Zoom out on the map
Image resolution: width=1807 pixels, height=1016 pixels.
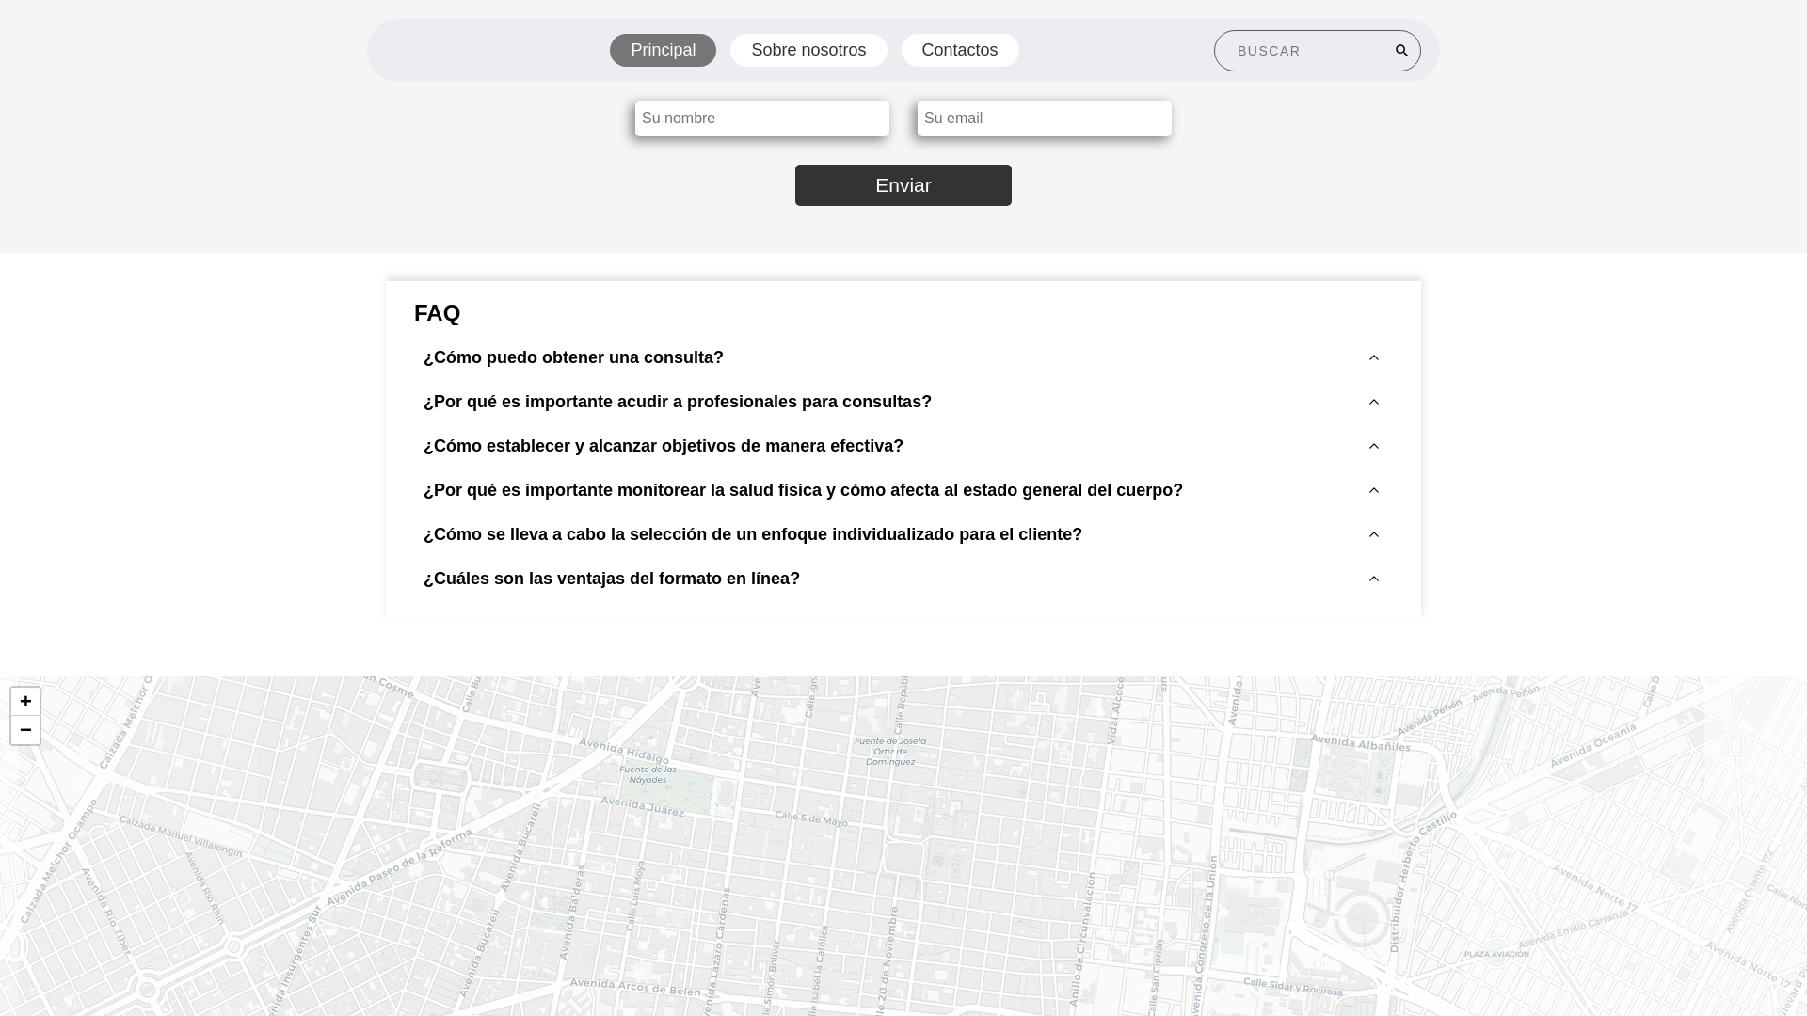coord(25,730)
